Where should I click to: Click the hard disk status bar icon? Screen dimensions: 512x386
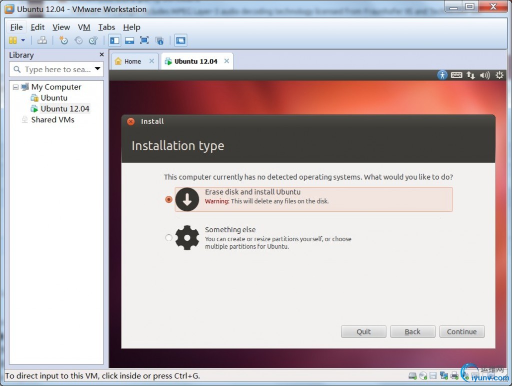point(412,376)
